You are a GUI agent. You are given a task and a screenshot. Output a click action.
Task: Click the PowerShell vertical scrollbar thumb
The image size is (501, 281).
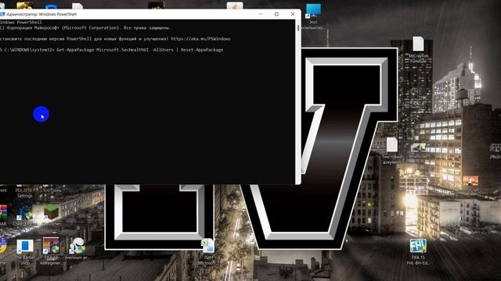pyautogui.click(x=298, y=28)
